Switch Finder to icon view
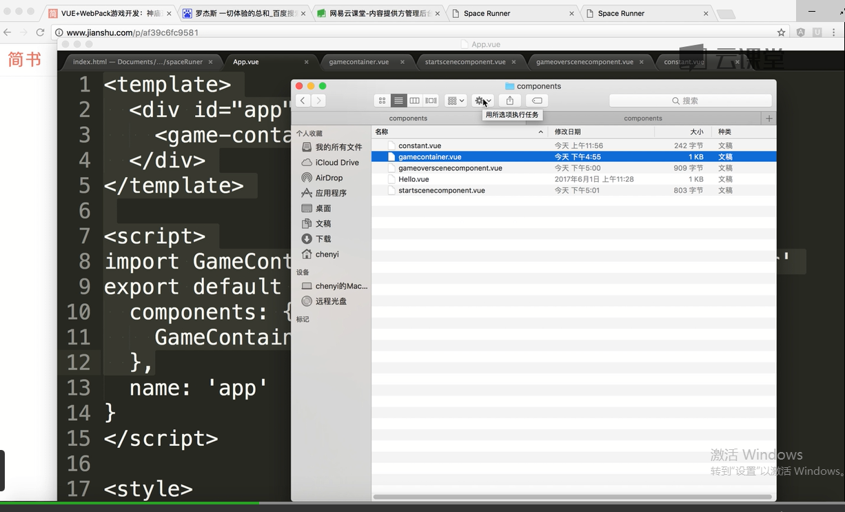Screen dimensions: 845x512 point(382,101)
